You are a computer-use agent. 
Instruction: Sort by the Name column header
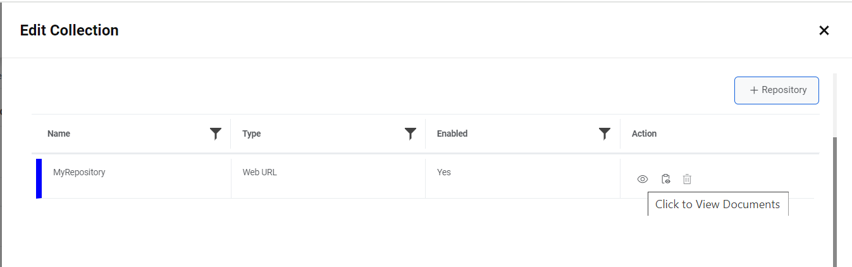point(59,133)
